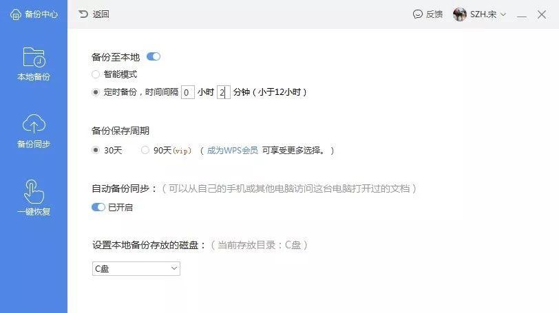This screenshot has width=559, height=313.
Task: Open the 本地备份 folder icon
Action: coord(34,57)
